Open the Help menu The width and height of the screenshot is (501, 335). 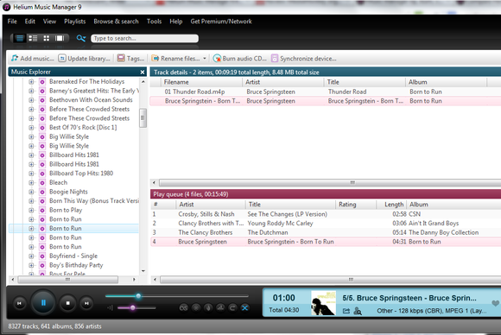point(175,22)
